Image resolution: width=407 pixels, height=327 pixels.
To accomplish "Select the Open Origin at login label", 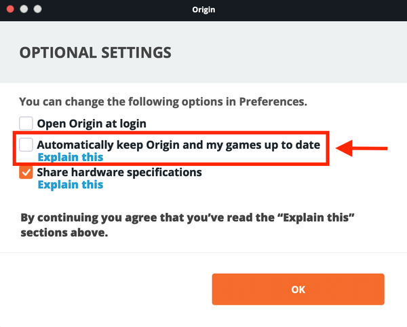I will click(92, 124).
